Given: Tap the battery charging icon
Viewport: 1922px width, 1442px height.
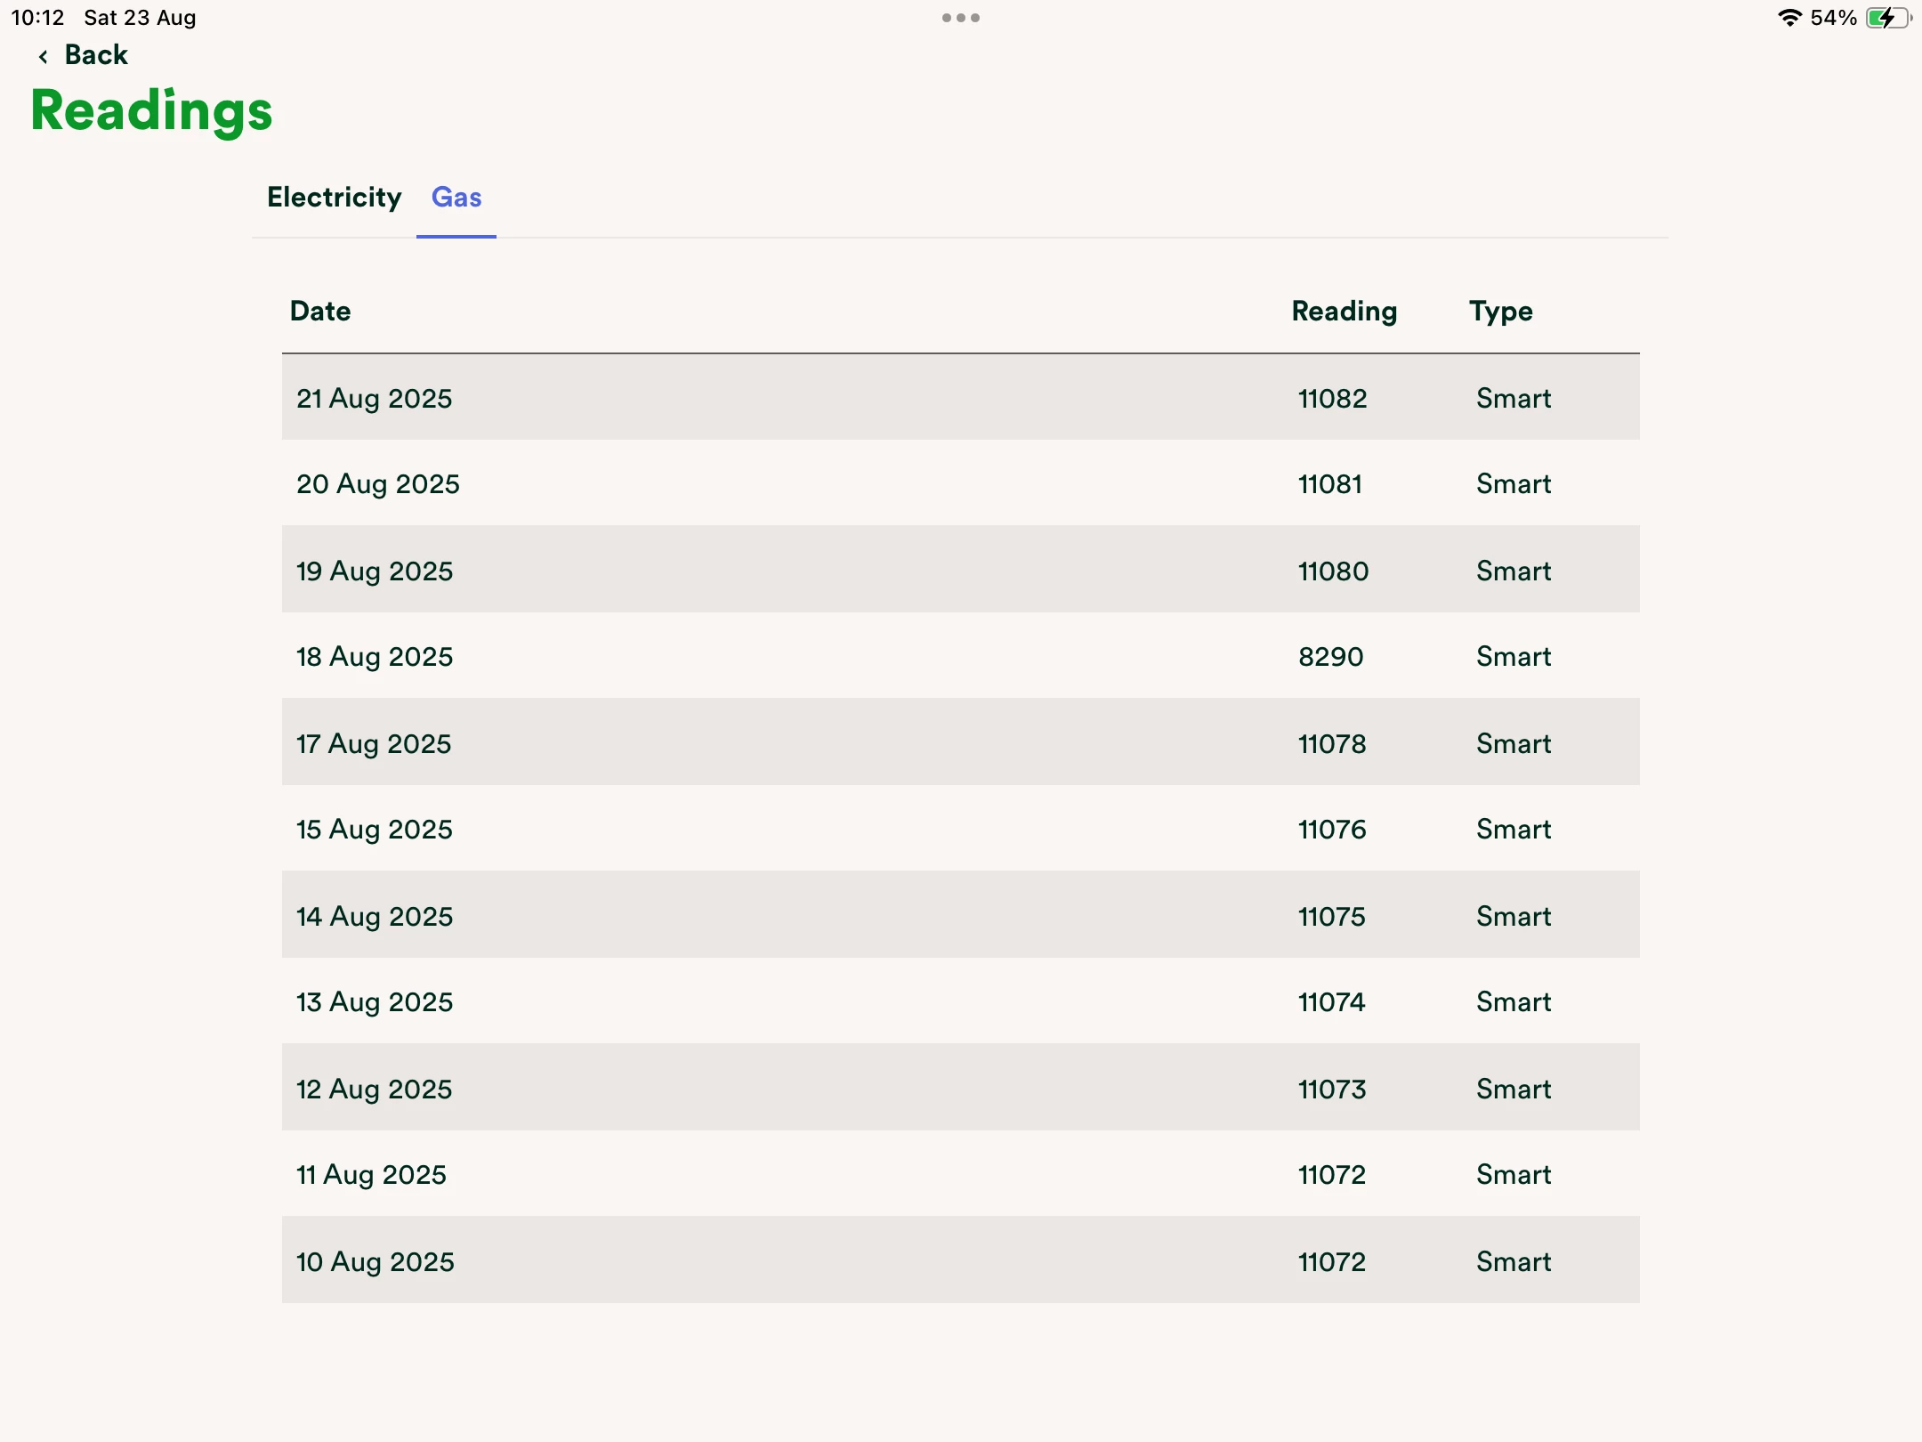Looking at the screenshot, I should (x=1887, y=18).
